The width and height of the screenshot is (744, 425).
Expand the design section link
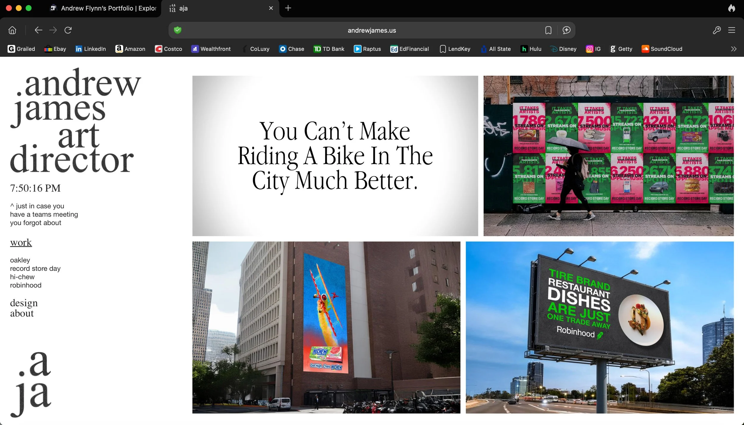pos(24,303)
